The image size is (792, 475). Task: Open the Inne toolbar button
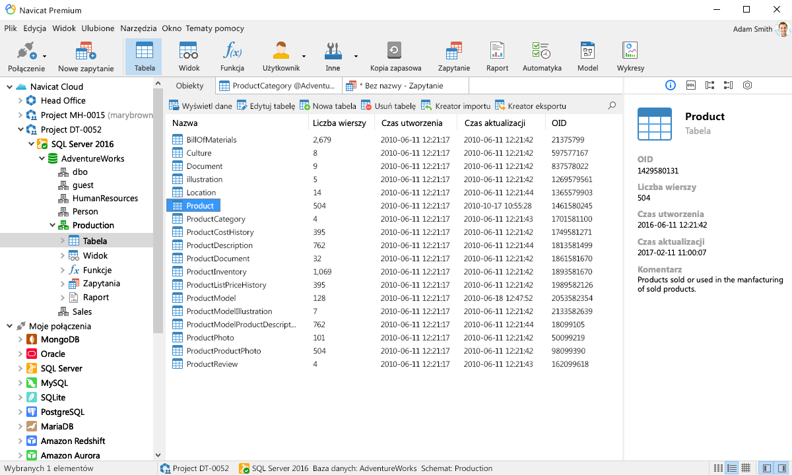(x=333, y=57)
